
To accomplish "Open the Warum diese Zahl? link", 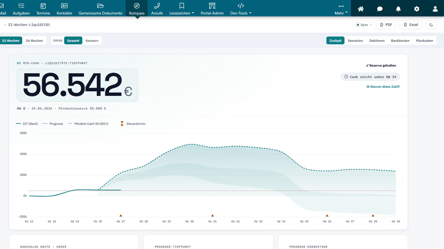I will [383, 87].
